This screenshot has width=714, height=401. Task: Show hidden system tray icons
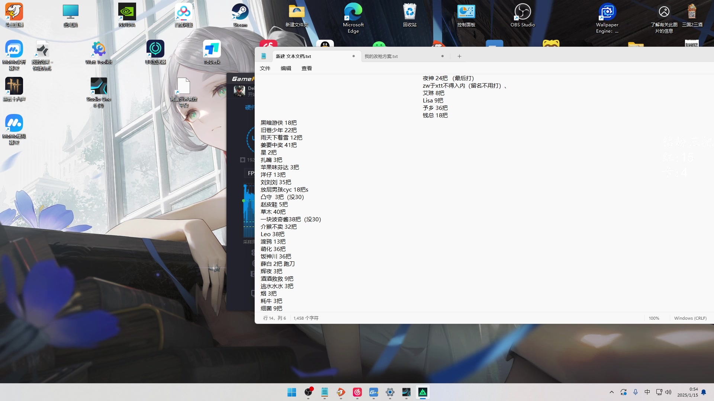612,392
